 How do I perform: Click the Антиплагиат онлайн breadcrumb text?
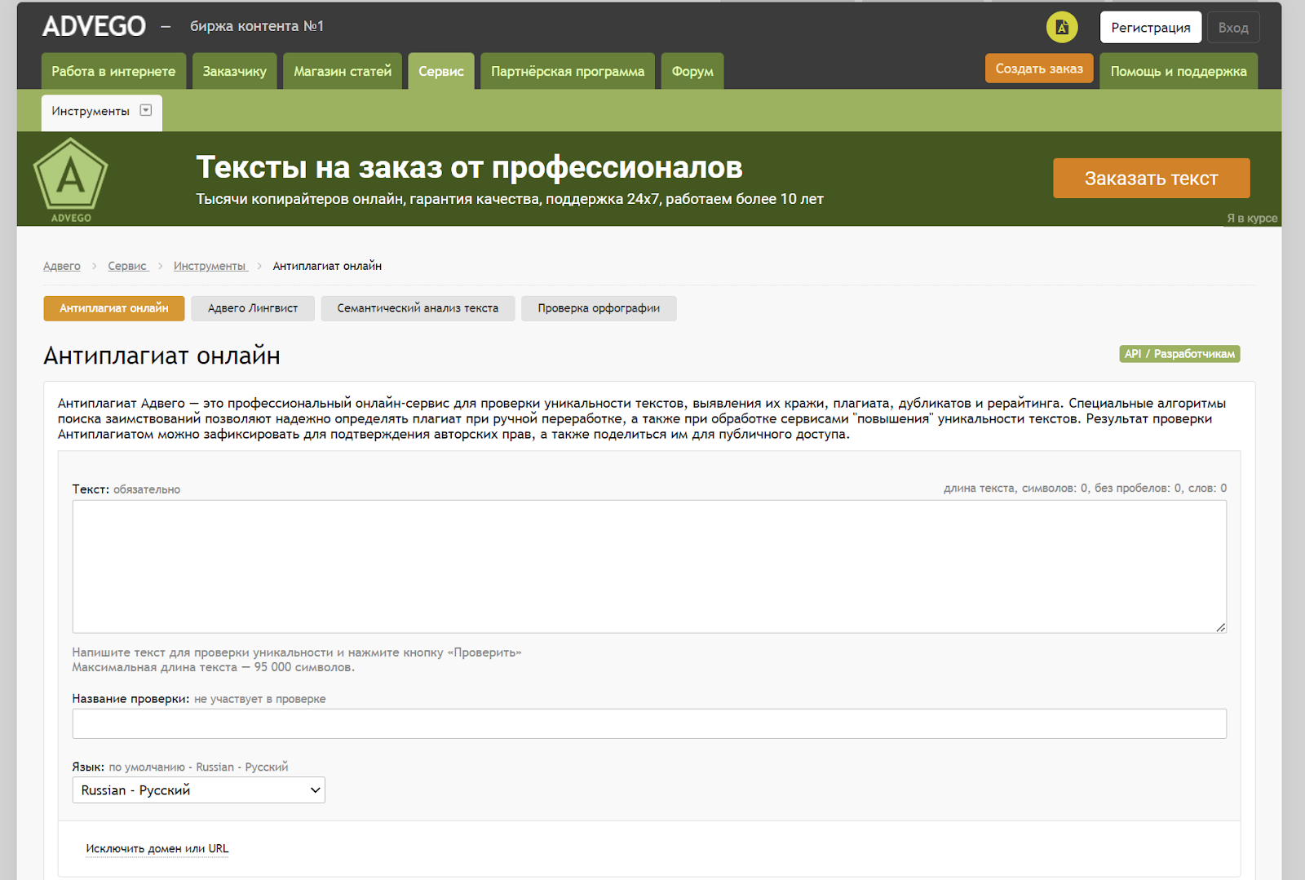(327, 266)
